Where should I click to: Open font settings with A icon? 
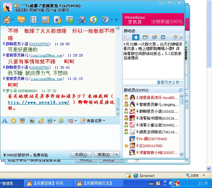tap(5, 121)
